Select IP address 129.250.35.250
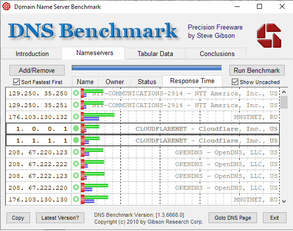Viewport: 293px width, 231px height. [x=38, y=93]
